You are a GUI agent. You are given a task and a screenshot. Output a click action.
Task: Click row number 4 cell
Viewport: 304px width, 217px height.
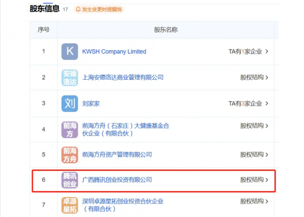point(44,130)
